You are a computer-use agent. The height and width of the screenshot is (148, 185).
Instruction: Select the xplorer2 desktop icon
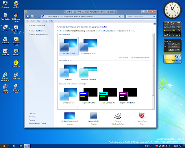pyautogui.click(x=16, y=52)
